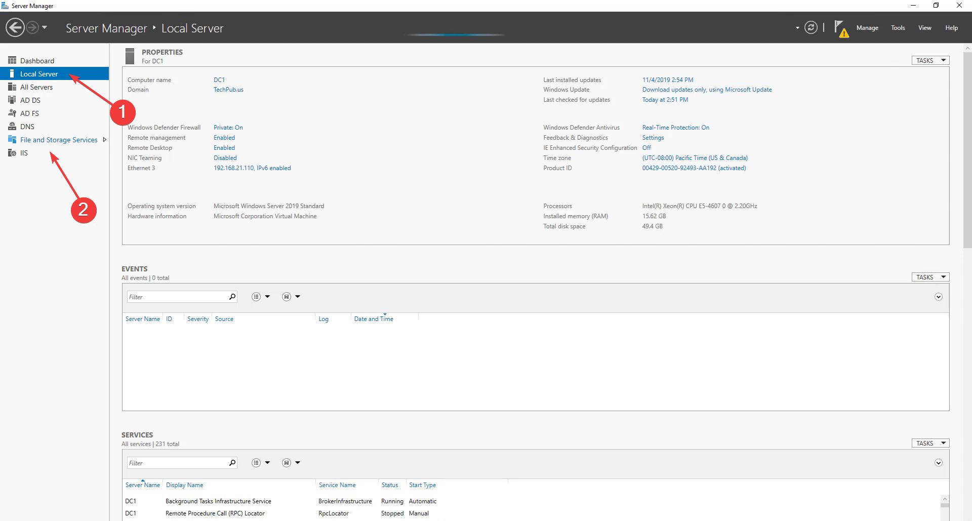Click the save query icon in the Services panel
This screenshot has height=521, width=972.
tap(286, 462)
